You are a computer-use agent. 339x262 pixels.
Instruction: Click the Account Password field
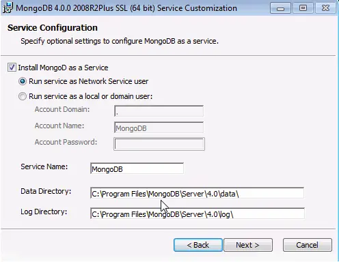coord(159,144)
